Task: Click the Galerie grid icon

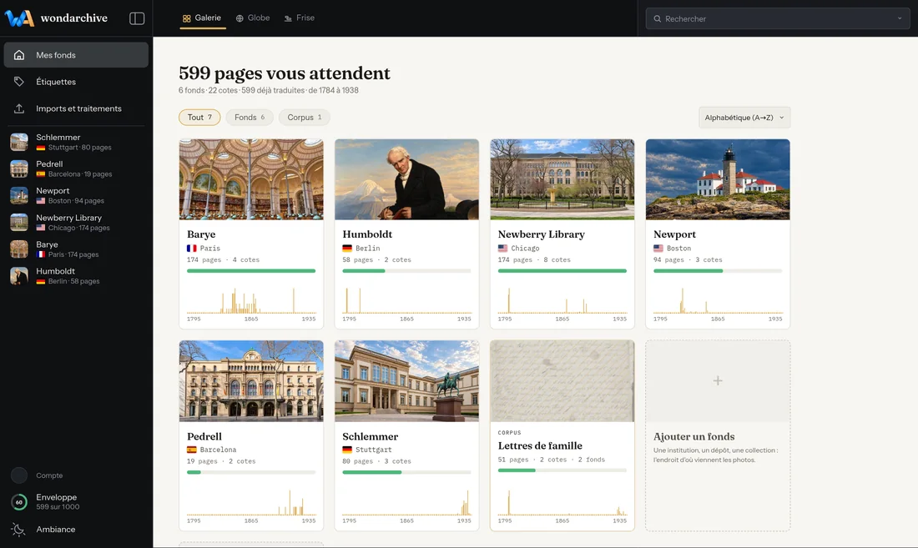Action: click(187, 18)
